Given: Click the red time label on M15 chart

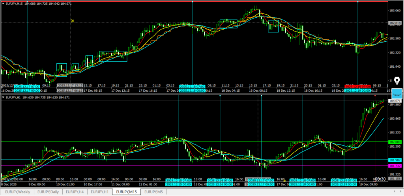Looking at the screenshot, I should 357,86.
